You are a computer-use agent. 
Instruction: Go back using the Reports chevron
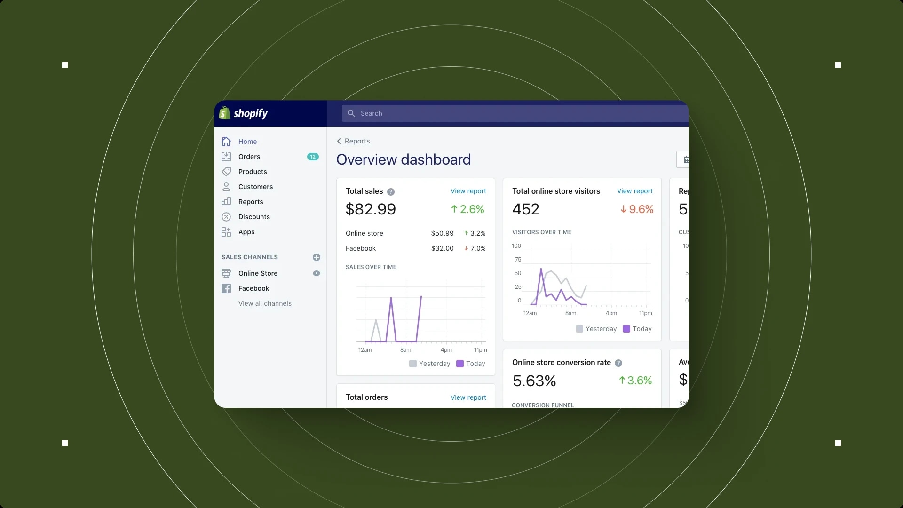click(339, 141)
